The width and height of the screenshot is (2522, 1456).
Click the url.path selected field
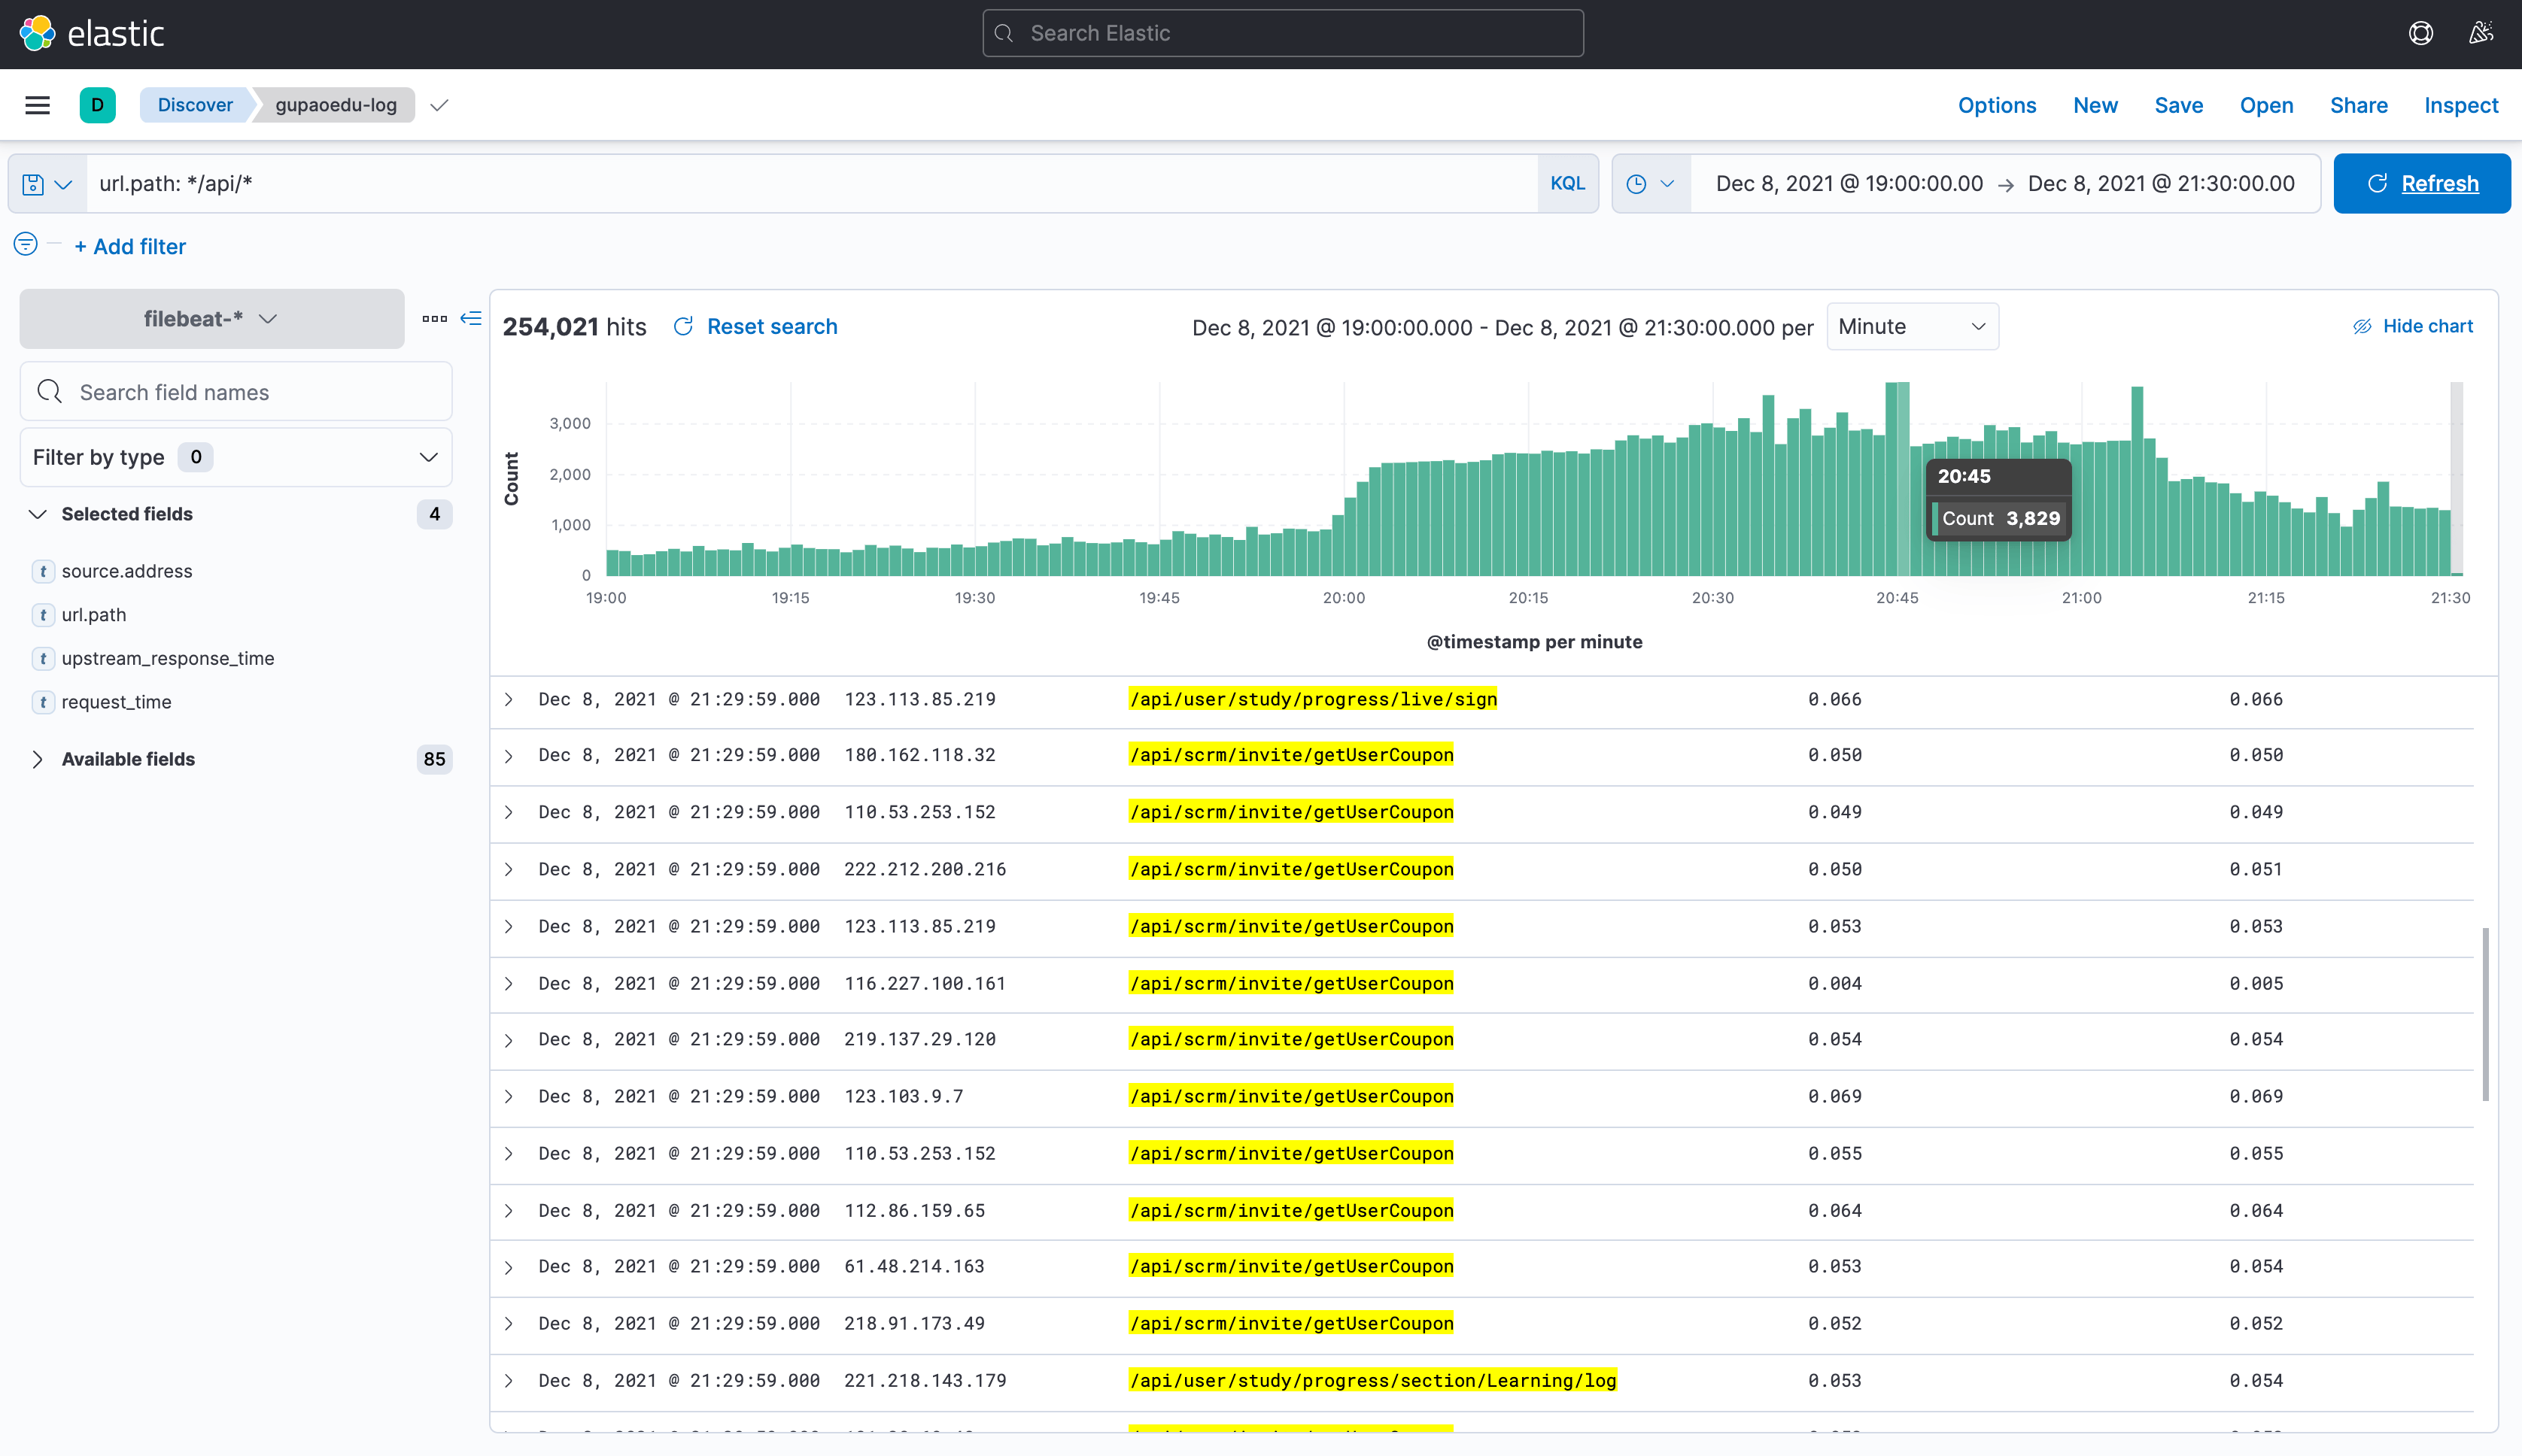pyautogui.click(x=94, y=615)
